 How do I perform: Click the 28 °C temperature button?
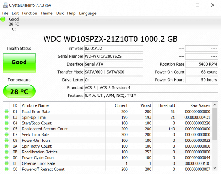(19, 91)
